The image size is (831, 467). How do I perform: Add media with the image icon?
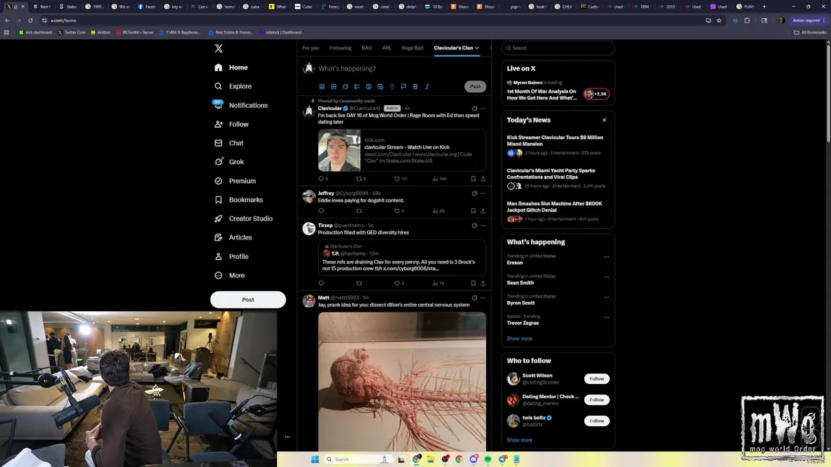click(x=322, y=86)
